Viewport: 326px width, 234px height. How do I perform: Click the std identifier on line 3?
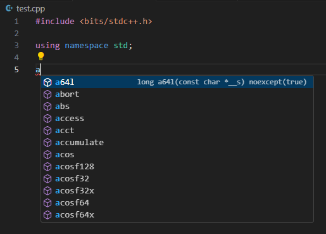[x=121, y=46]
